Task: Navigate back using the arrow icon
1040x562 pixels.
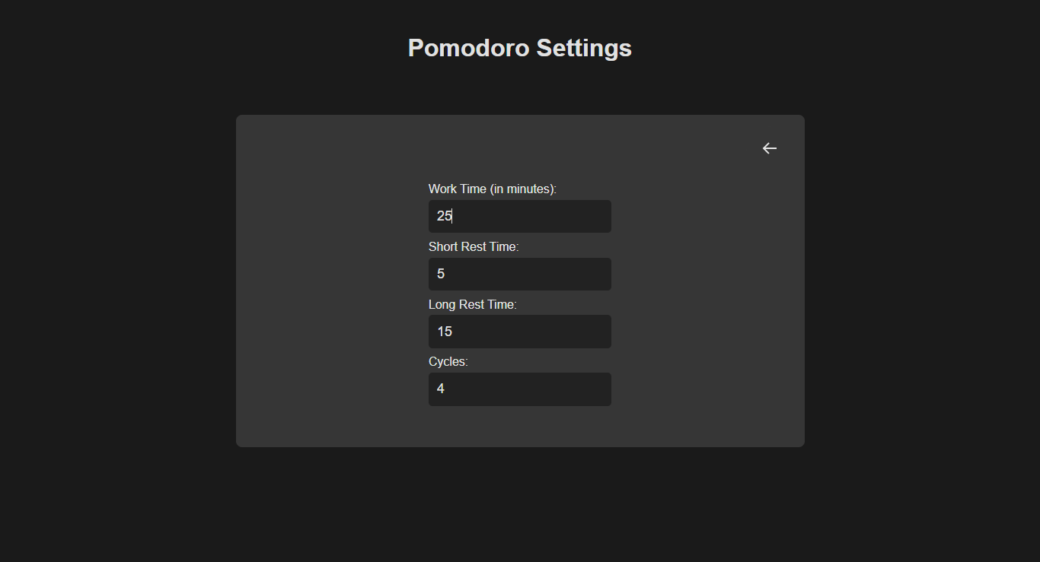Action: (x=769, y=148)
